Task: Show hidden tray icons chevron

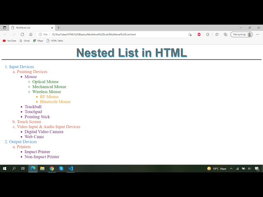Action: point(231,169)
